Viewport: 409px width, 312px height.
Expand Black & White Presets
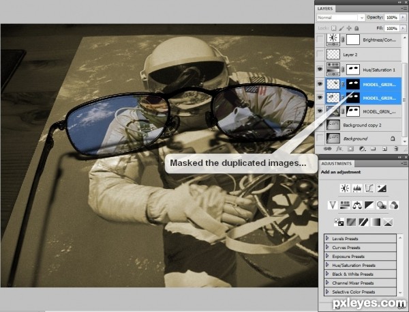[x=327, y=274]
